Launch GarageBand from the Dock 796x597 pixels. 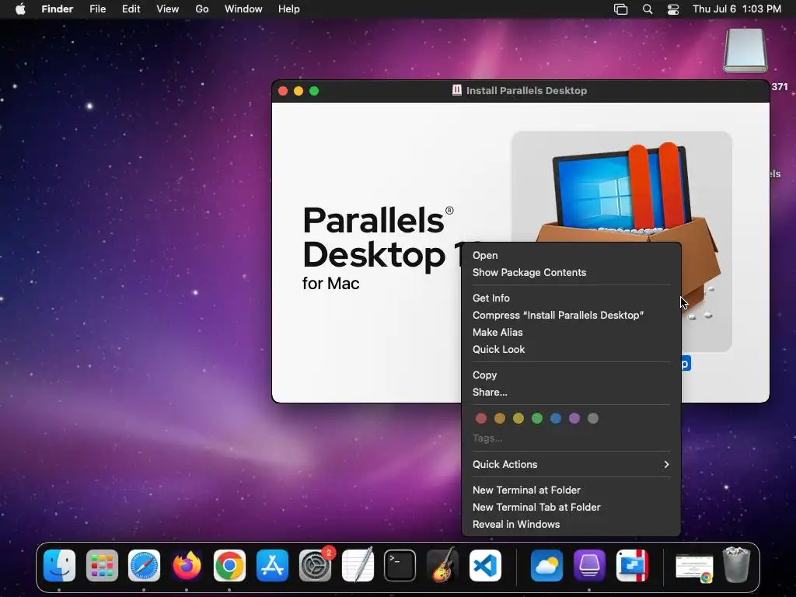[442, 565]
